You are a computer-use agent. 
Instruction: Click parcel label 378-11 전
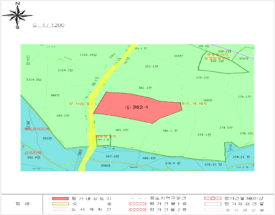coord(241,157)
